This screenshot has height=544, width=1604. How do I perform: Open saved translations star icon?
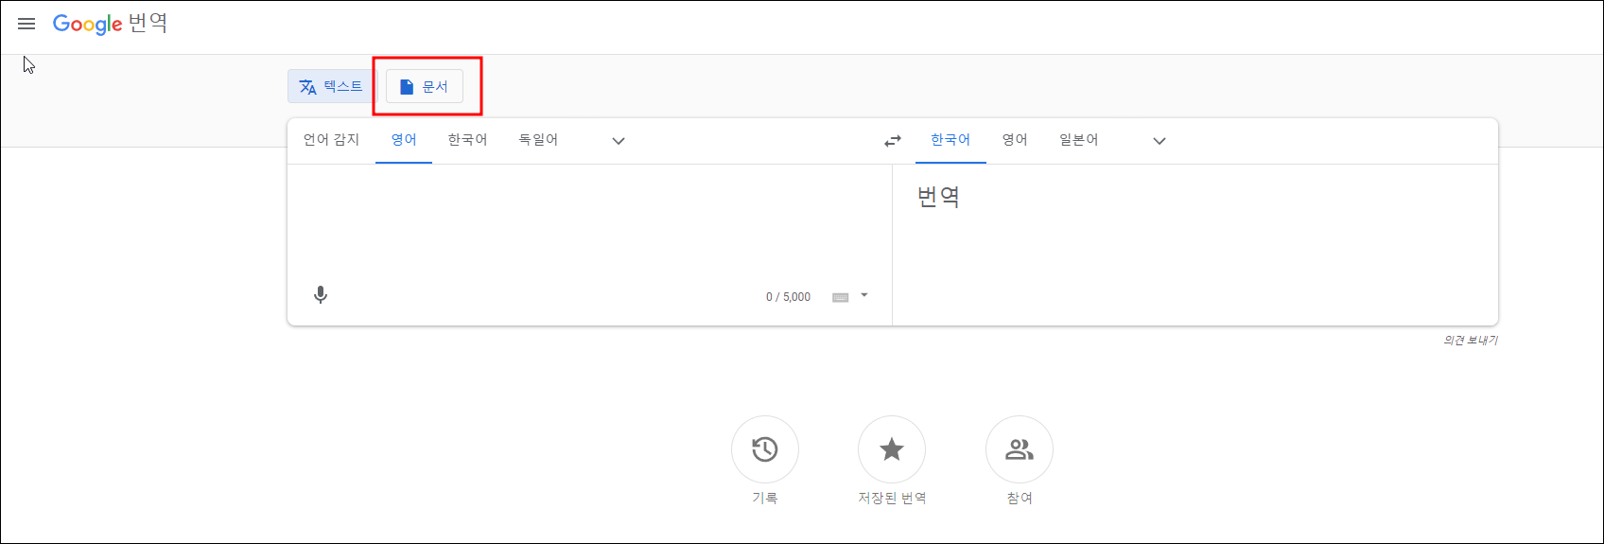892,449
